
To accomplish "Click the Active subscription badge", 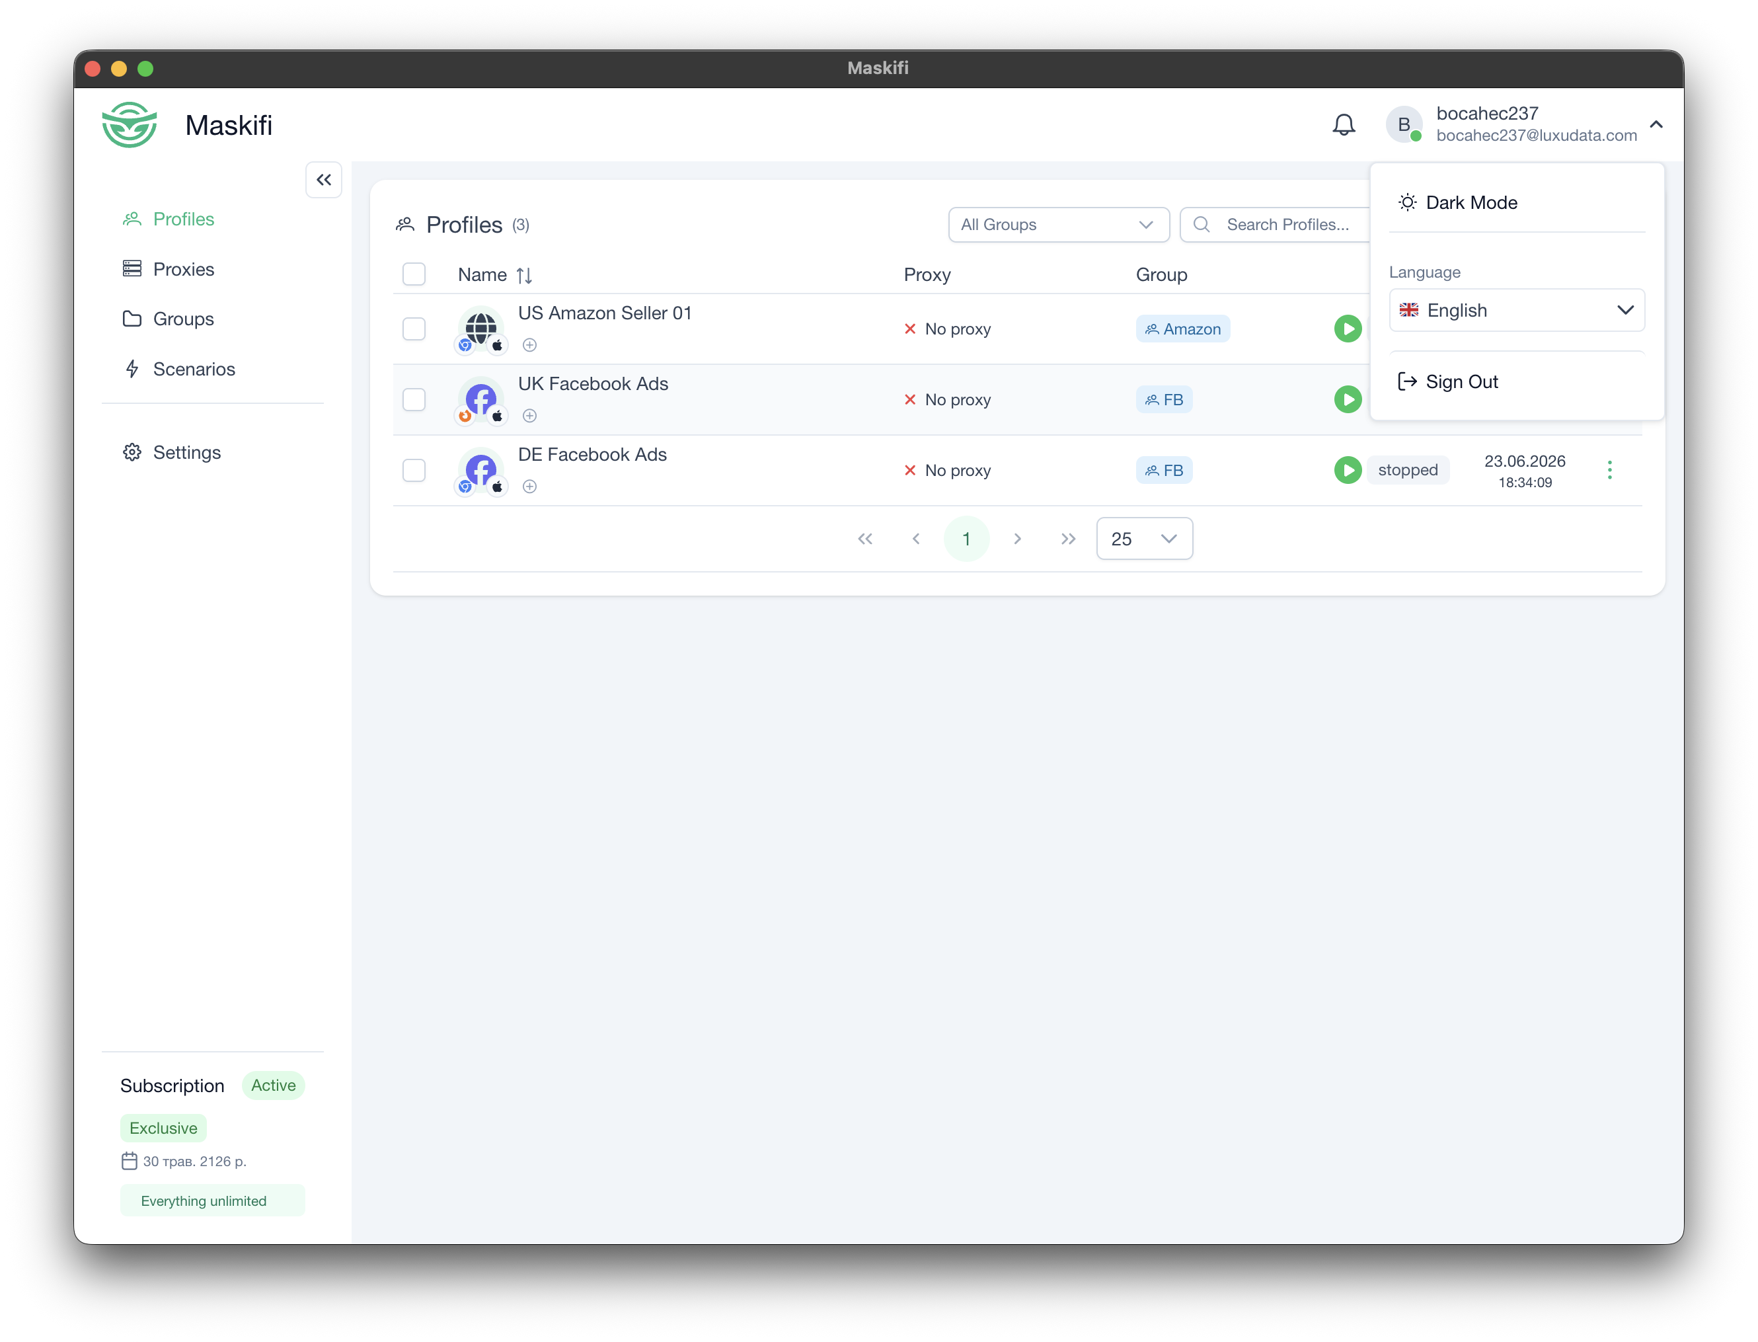I will [273, 1085].
